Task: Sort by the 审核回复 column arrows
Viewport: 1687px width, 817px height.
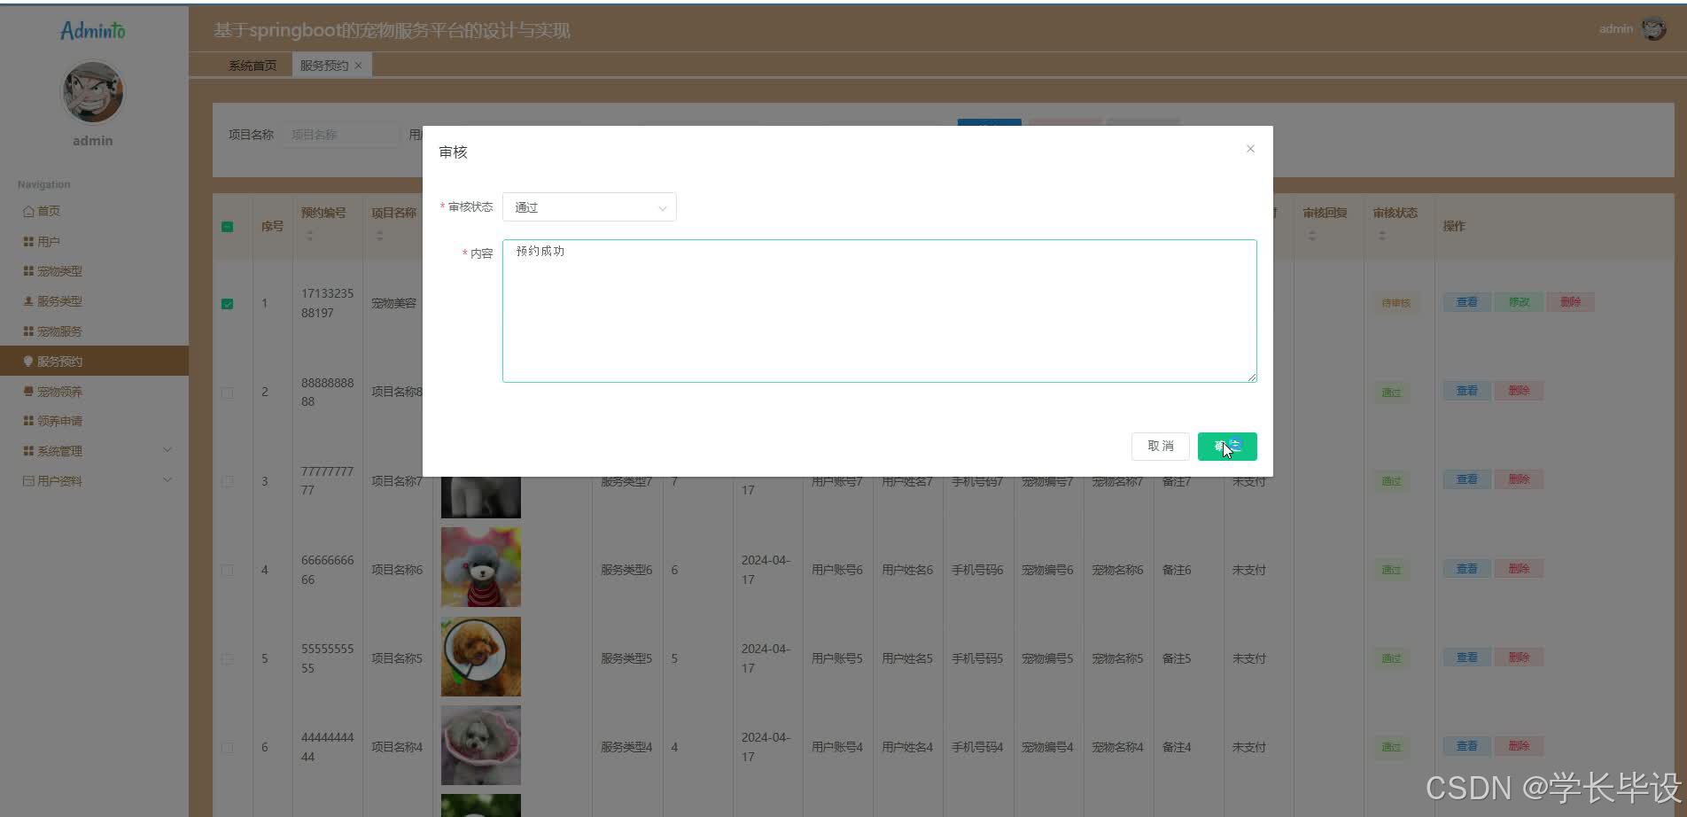Action: [x=1312, y=236]
